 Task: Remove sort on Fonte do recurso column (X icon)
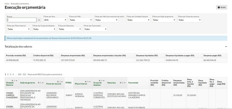tap(58, 82)
